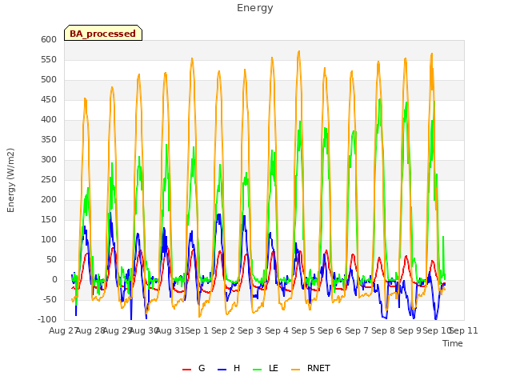Click the 300 y-axis tick label

click(x=49, y=160)
